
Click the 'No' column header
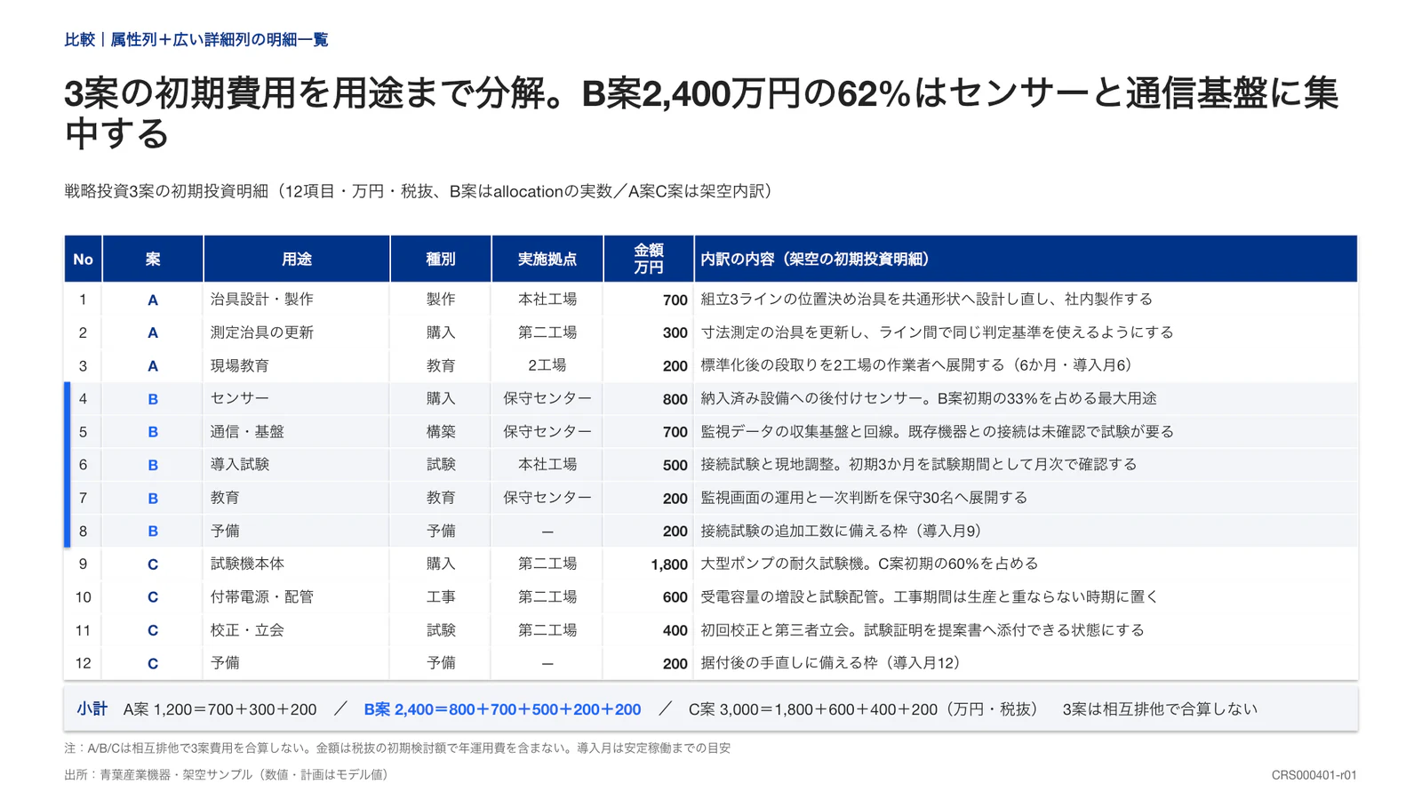[x=83, y=259]
